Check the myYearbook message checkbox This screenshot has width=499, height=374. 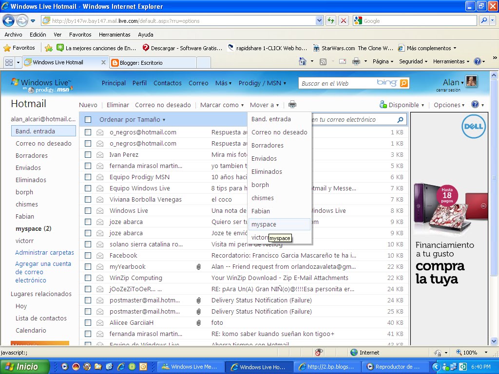pyautogui.click(x=88, y=267)
